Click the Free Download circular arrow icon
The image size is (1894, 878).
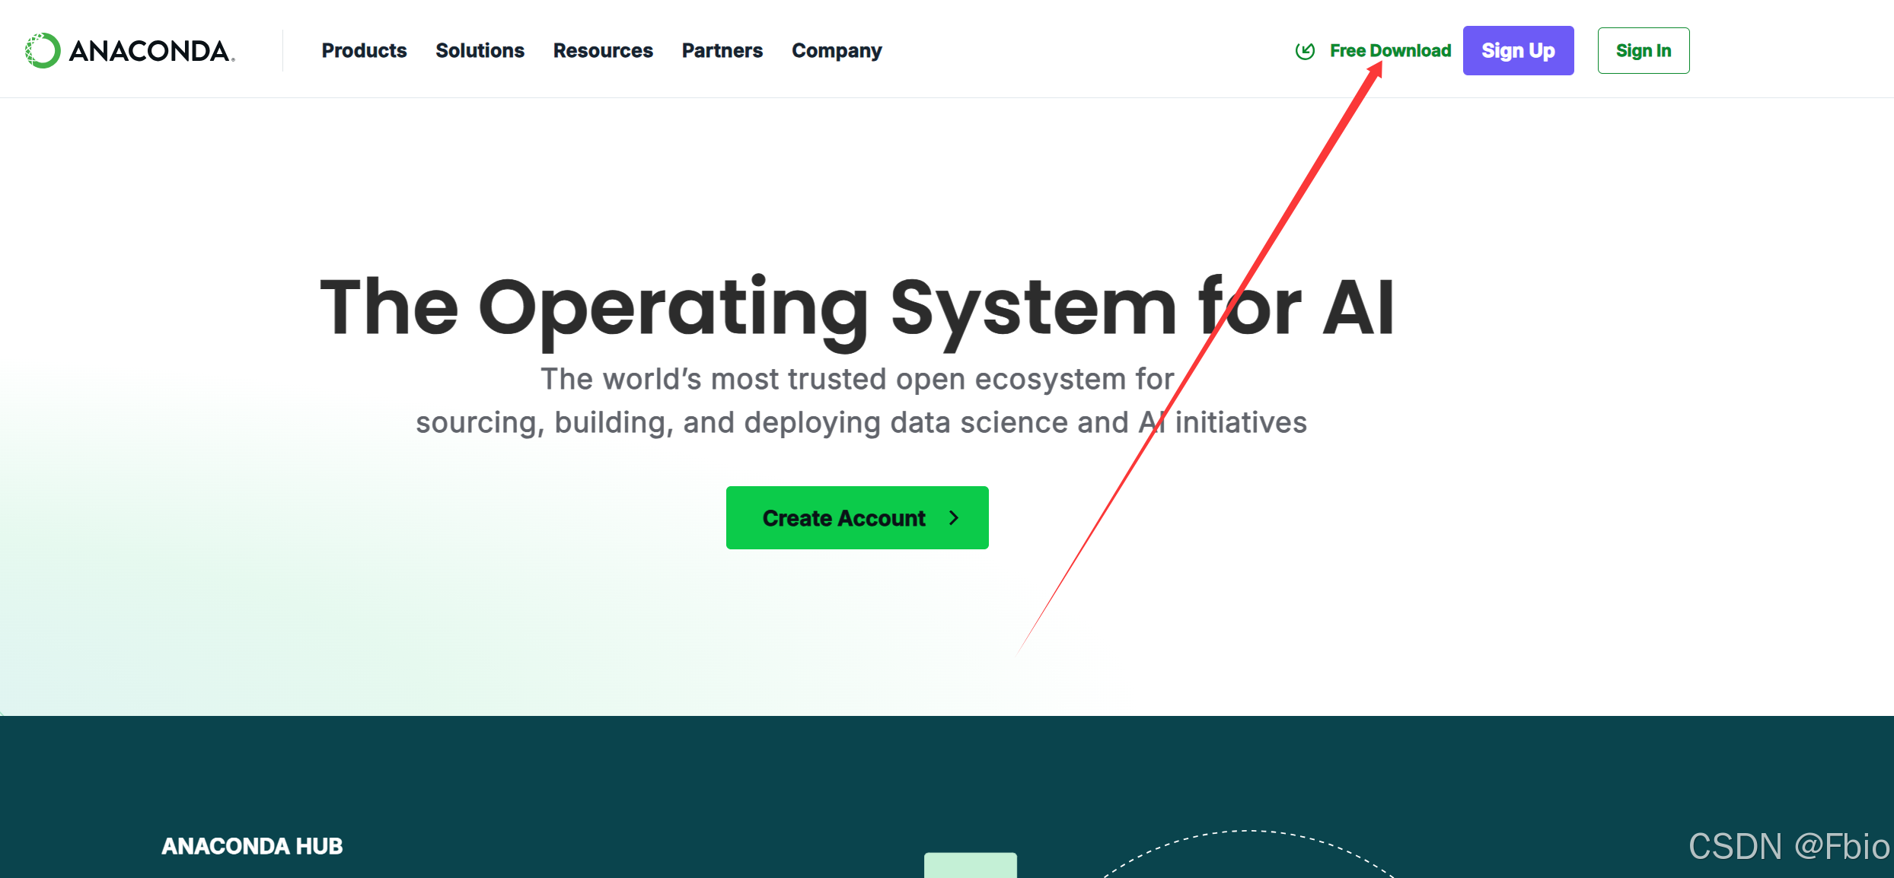[x=1305, y=51]
